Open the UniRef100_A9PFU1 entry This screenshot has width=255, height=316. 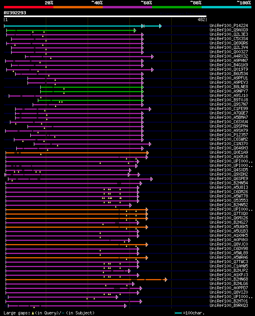229,78
